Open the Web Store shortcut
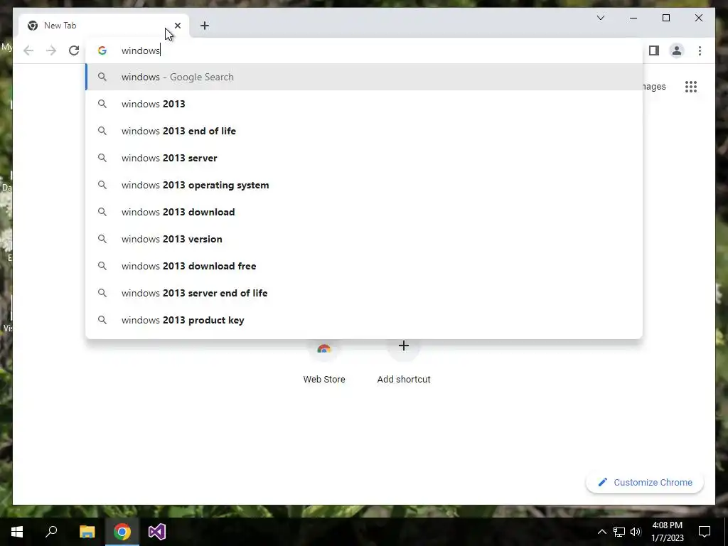 (x=324, y=362)
